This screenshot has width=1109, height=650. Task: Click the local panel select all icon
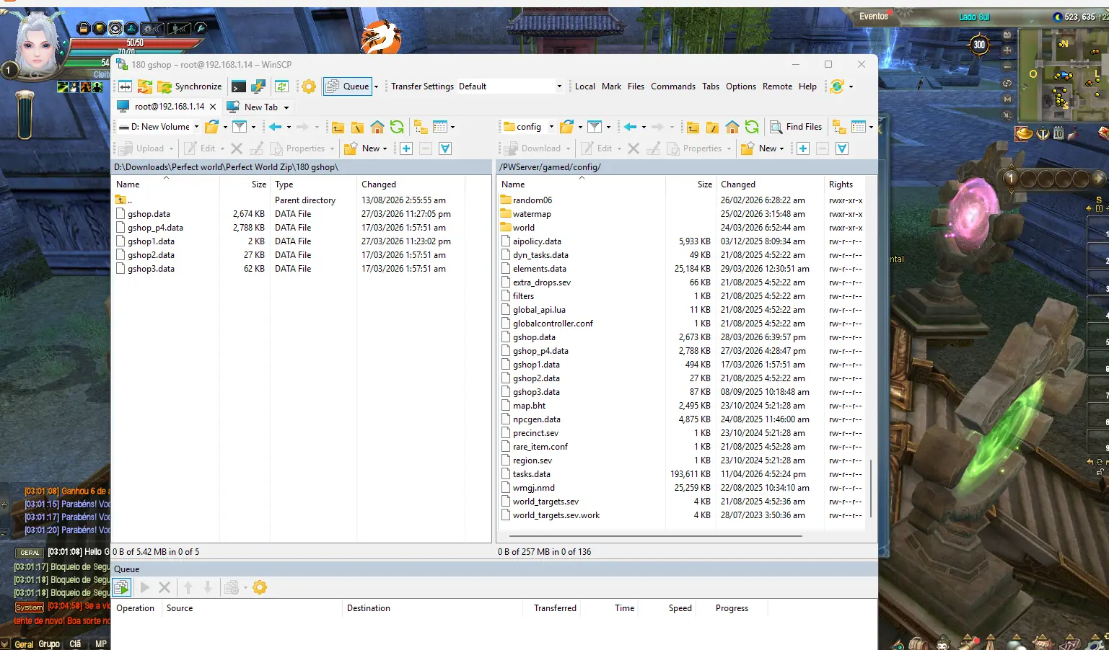[445, 148]
